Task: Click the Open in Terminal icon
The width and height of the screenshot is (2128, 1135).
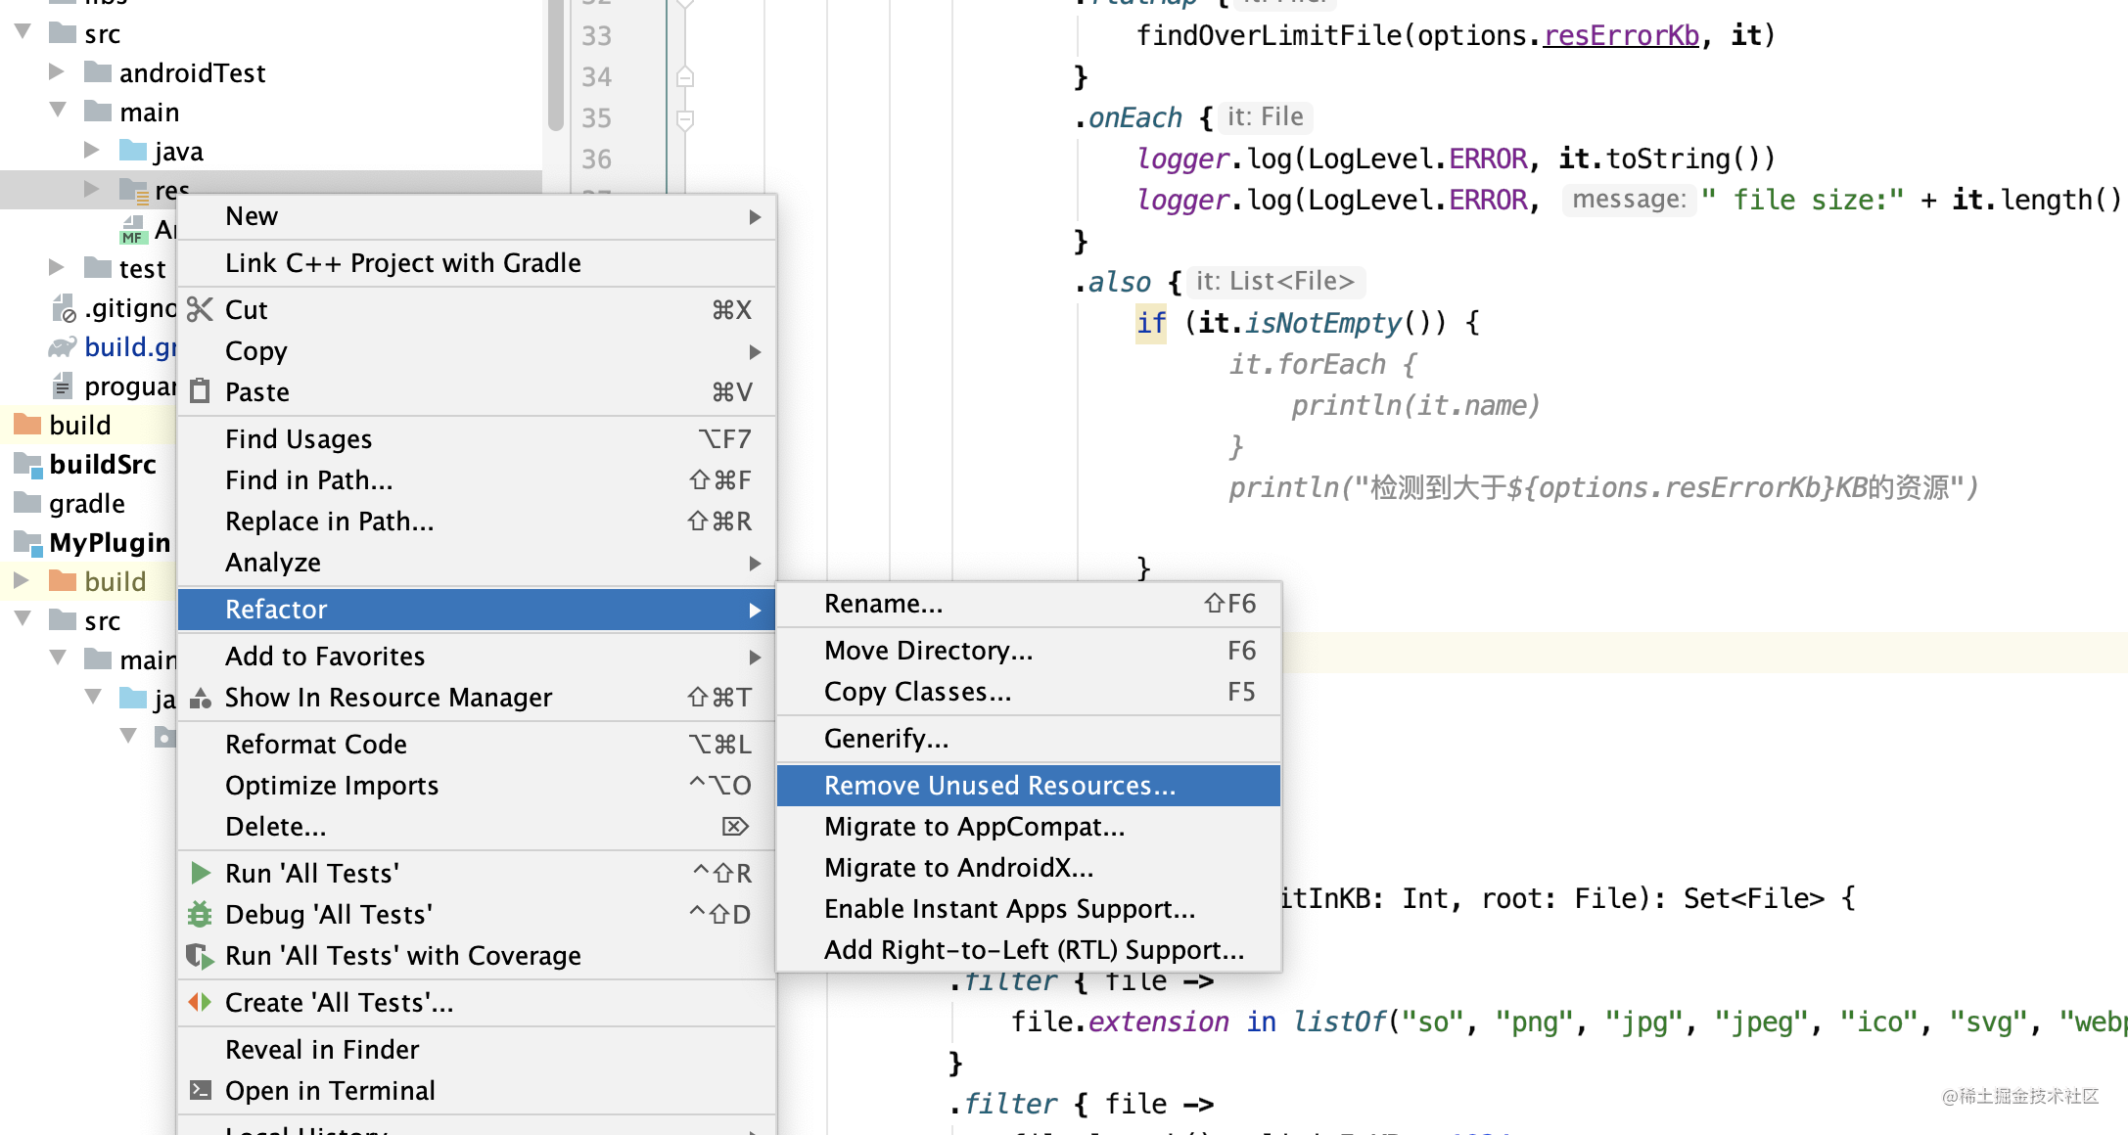Action: coord(200,1090)
